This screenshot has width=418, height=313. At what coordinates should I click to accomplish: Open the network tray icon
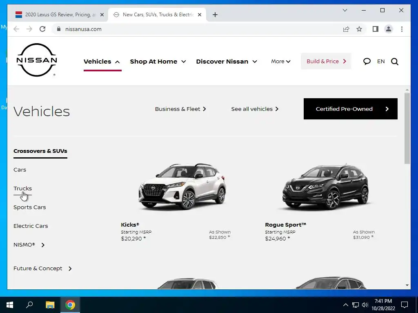(356, 305)
